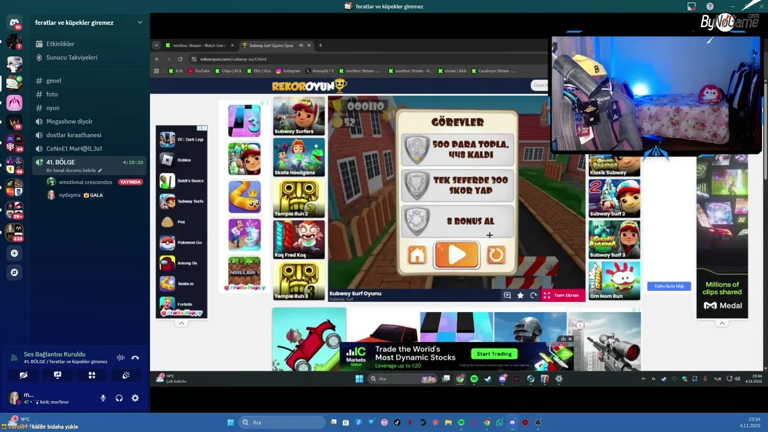
Task: Open TikTok from the Windows taskbar
Action: click(397, 422)
